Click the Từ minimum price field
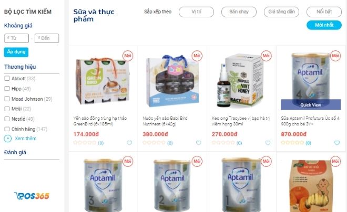The height and width of the screenshot is (212, 347). pos(17,38)
